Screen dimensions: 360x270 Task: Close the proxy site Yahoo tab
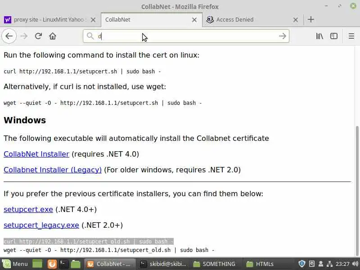tap(93, 20)
